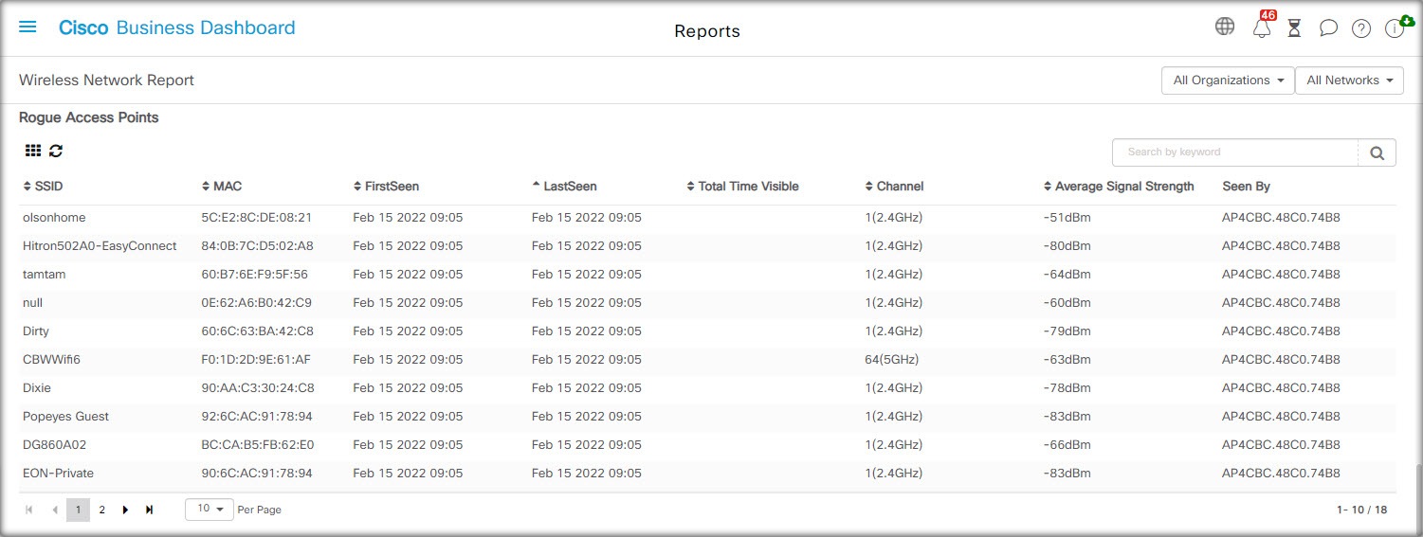Open the notifications bell with 46 alerts
Screen dimensions: 1423x537
(1262, 27)
